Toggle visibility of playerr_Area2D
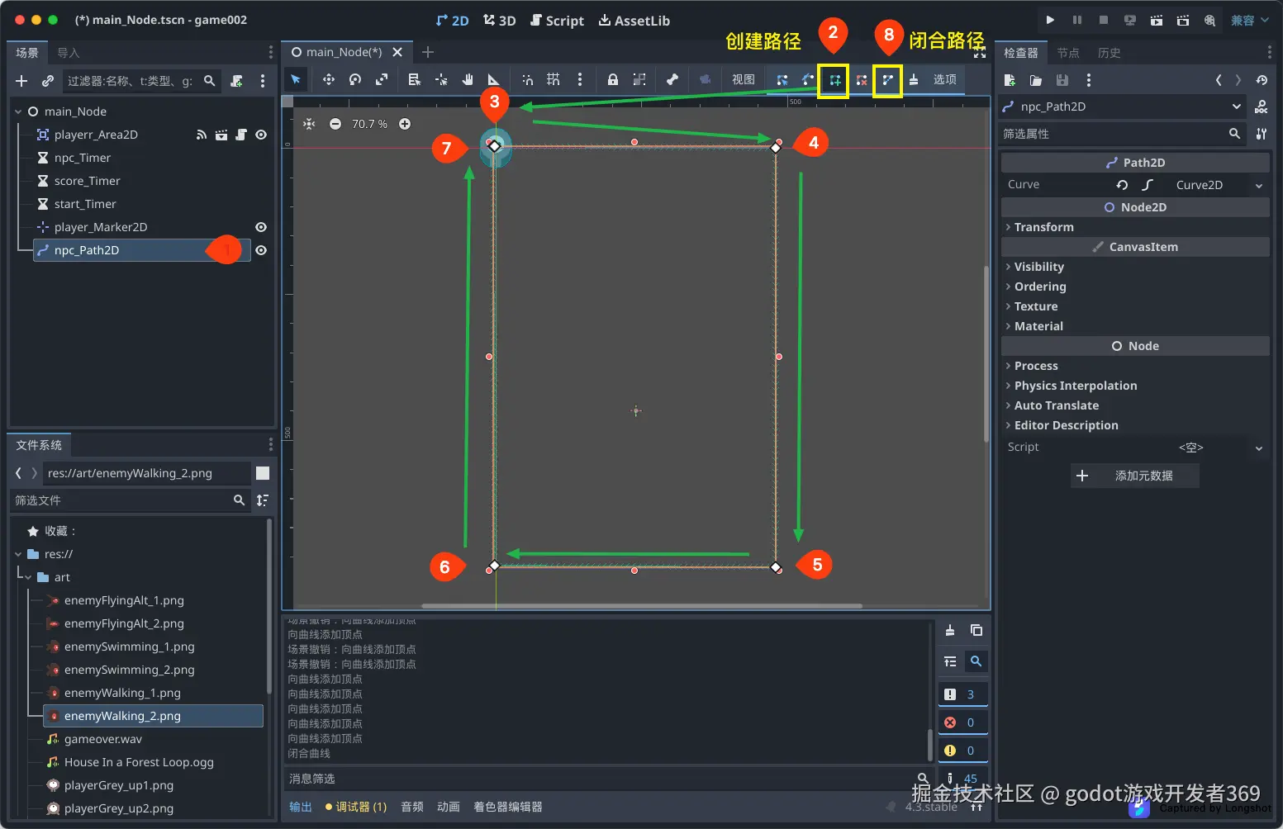Viewport: 1283px width, 829px height. [x=261, y=135]
